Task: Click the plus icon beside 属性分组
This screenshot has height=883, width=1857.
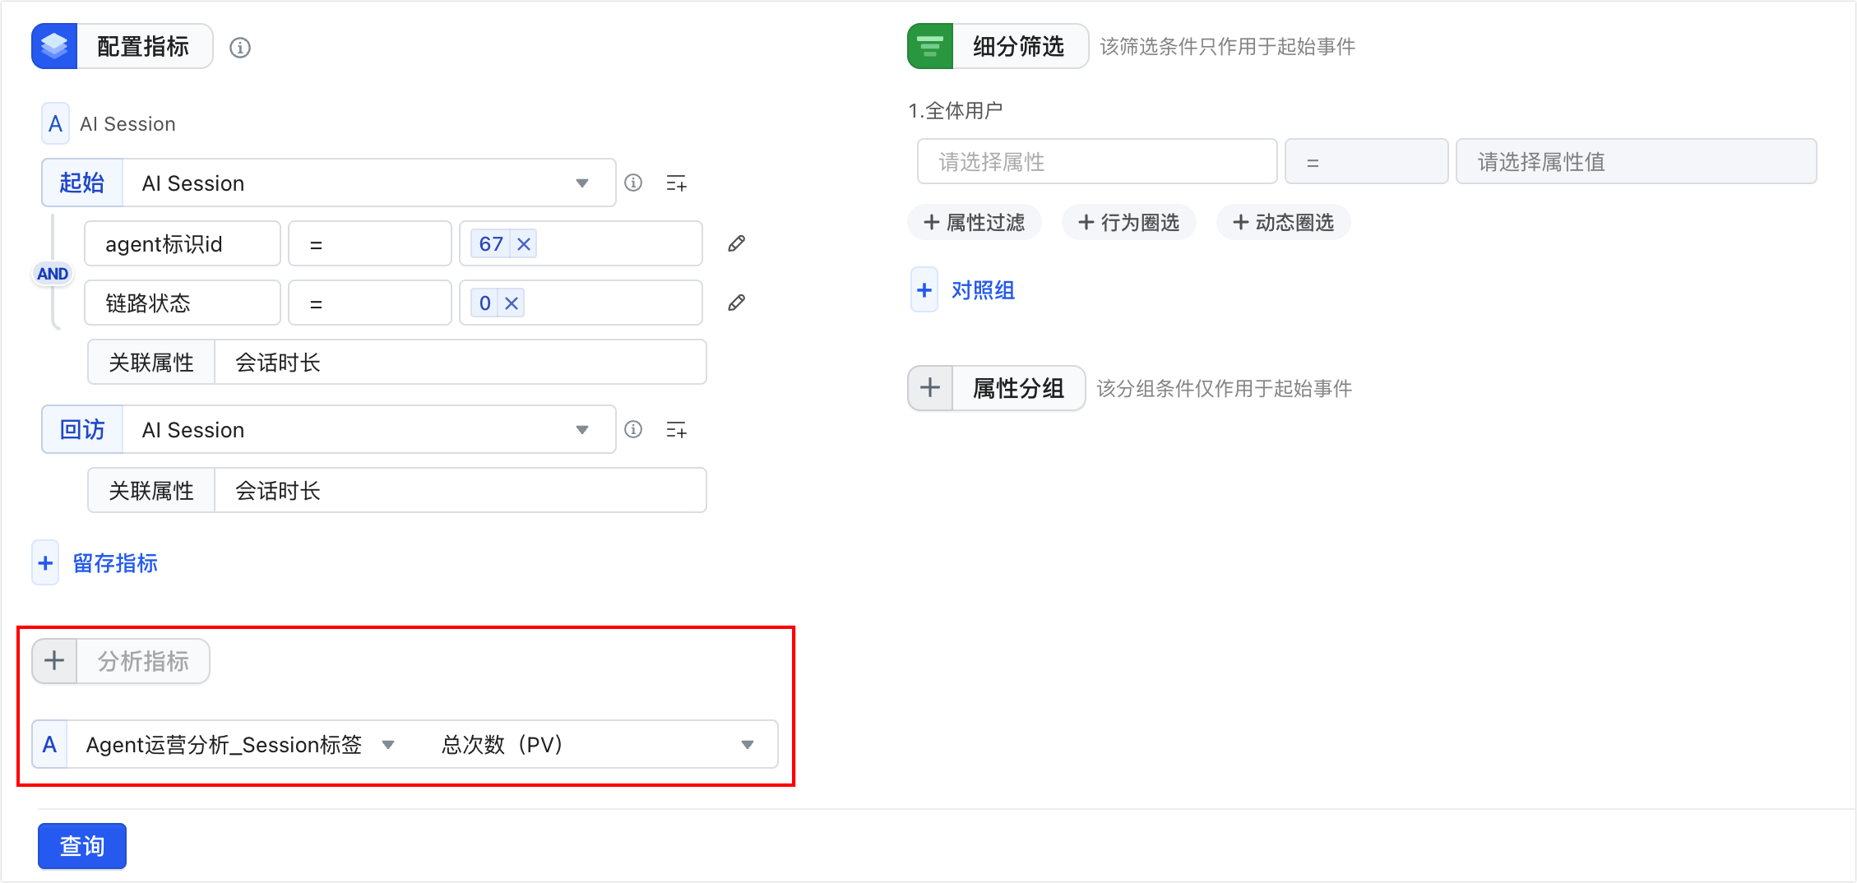Action: [x=930, y=387]
